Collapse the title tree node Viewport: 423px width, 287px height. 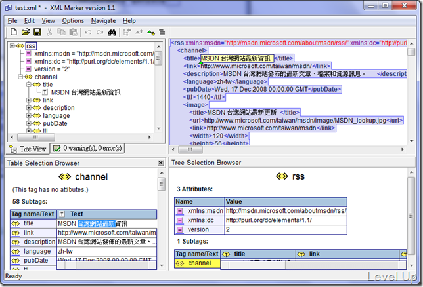[x=28, y=85]
